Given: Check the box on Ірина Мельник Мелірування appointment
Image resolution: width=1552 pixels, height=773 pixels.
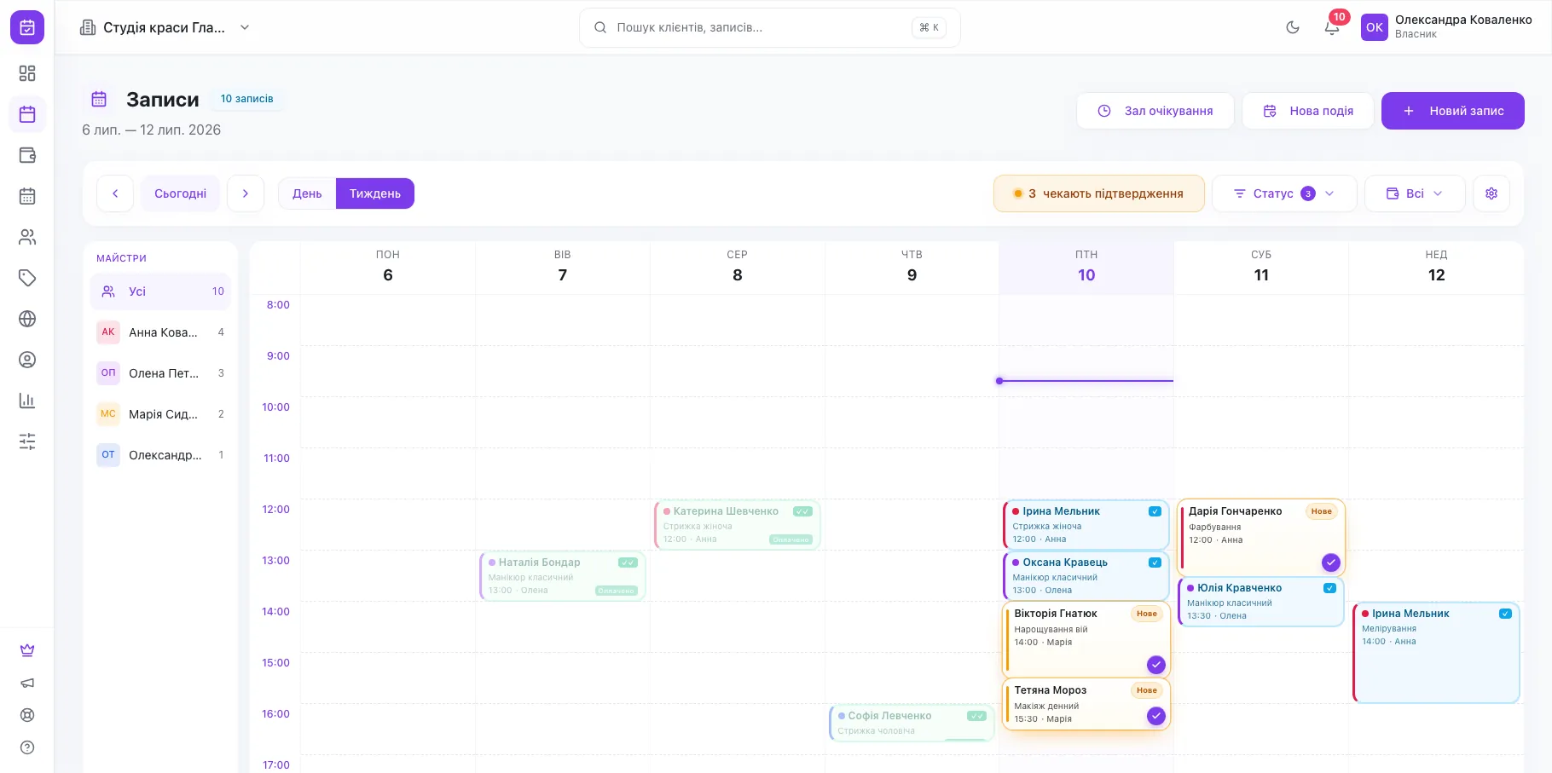Looking at the screenshot, I should (1505, 614).
